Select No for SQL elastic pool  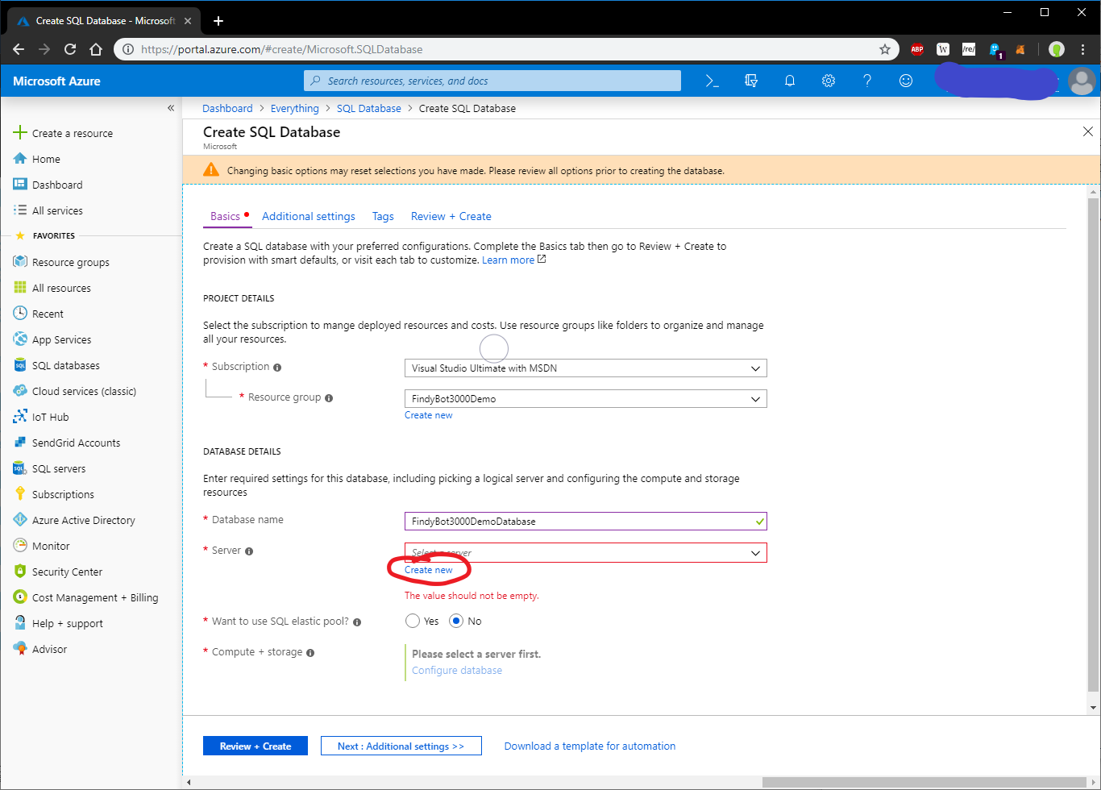pyautogui.click(x=456, y=621)
